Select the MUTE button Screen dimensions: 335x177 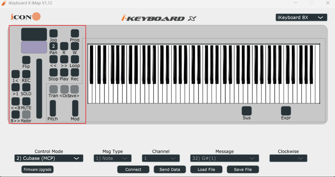26,101
